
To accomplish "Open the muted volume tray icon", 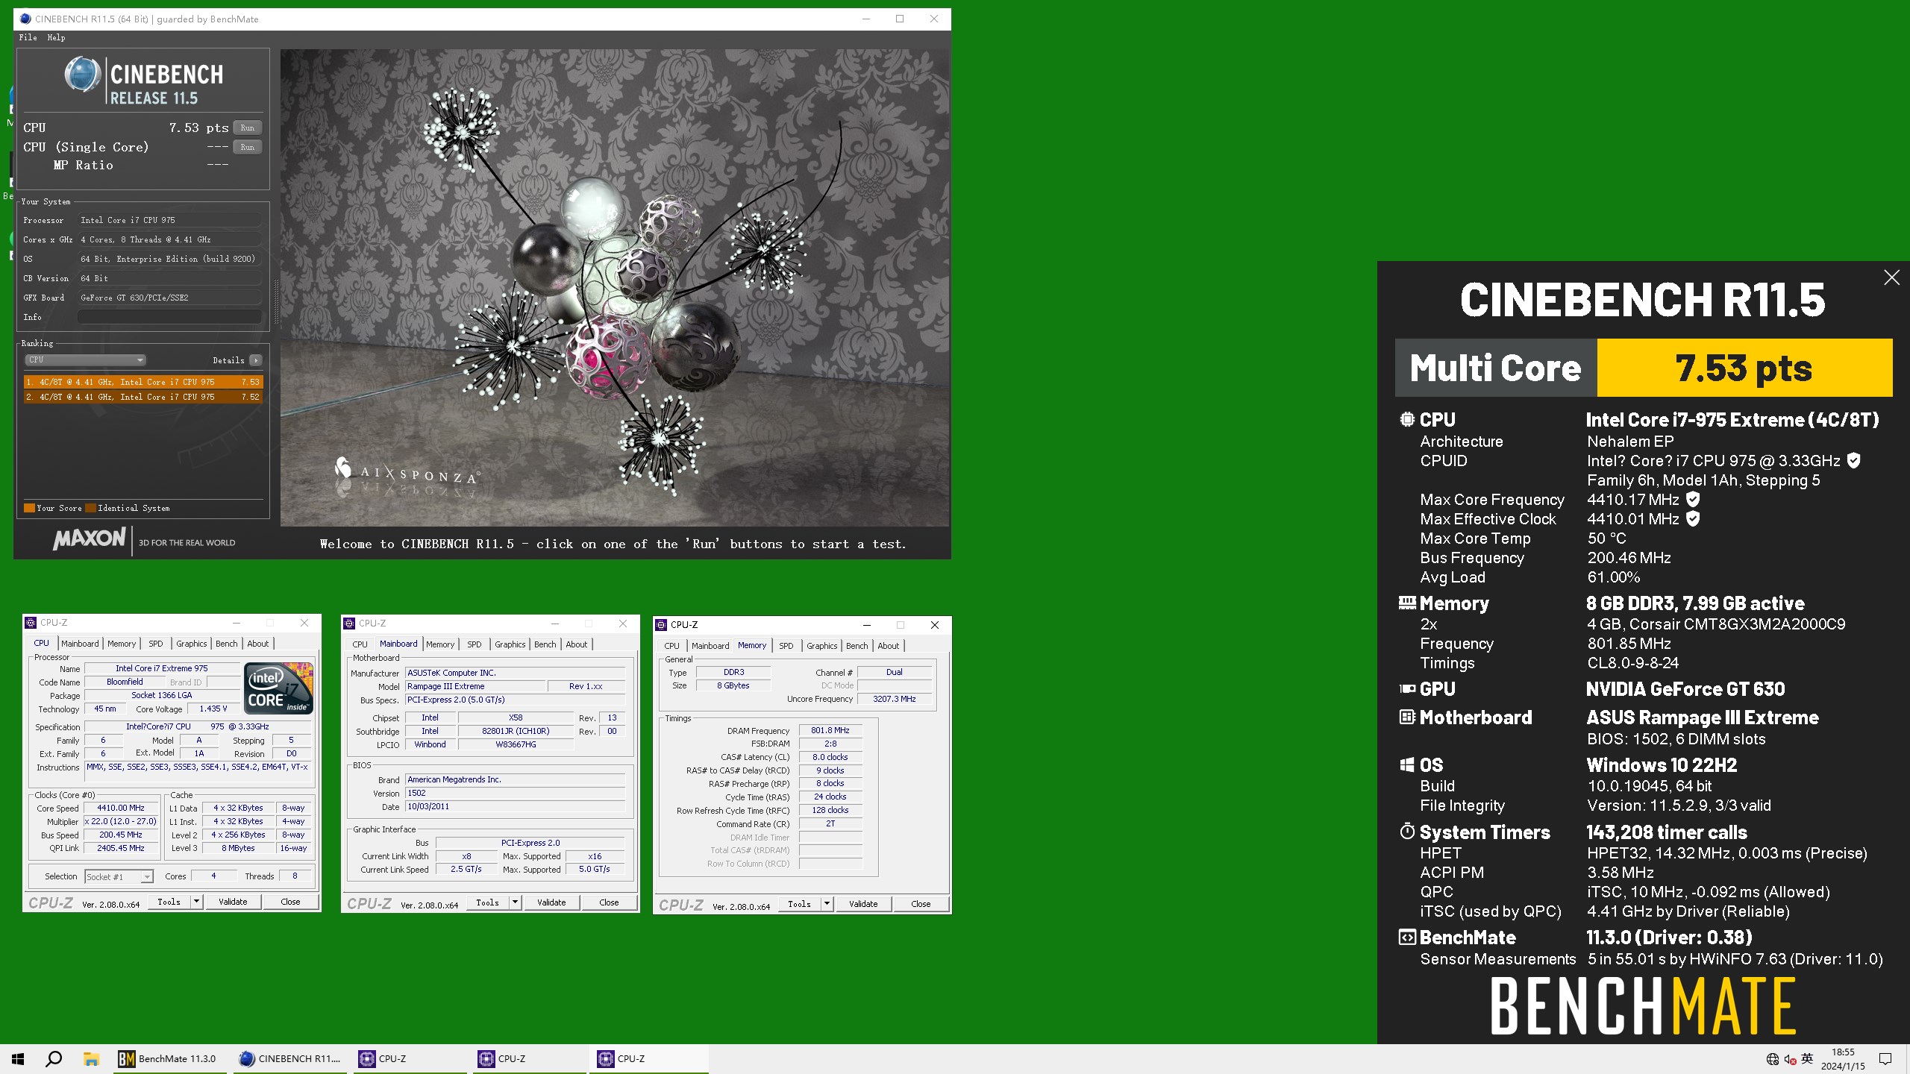I will pos(1790,1059).
